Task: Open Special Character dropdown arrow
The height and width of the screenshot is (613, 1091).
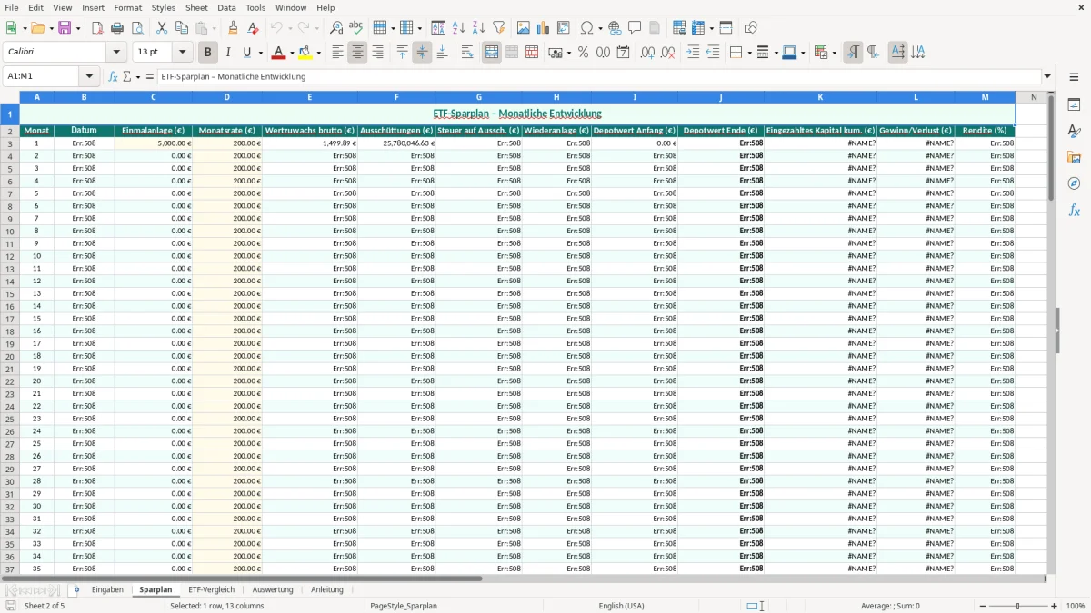Action: click(600, 28)
